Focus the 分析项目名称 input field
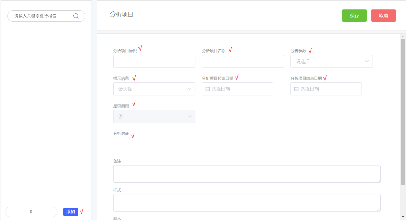This screenshot has height=220, width=406. tap(243, 61)
